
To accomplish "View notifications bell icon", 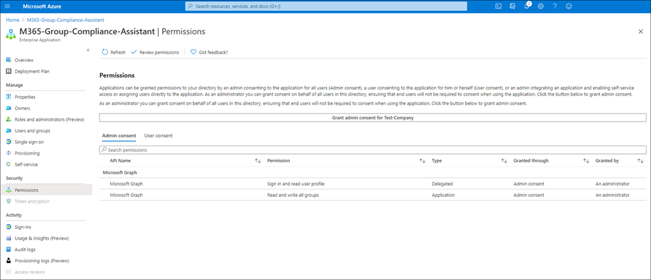I will [527, 6].
